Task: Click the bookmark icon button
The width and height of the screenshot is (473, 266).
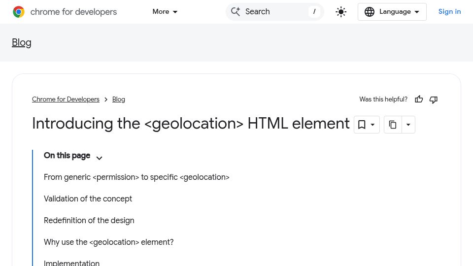Action: tap(361, 125)
